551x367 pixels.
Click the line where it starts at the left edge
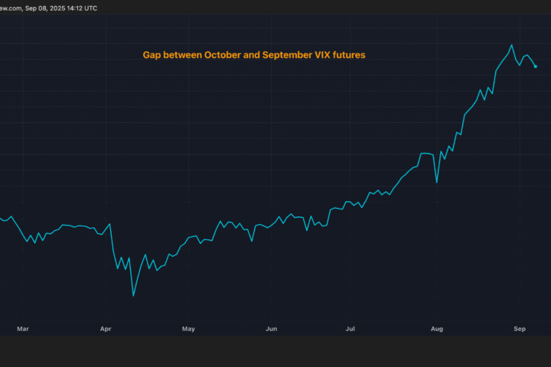click(2, 219)
